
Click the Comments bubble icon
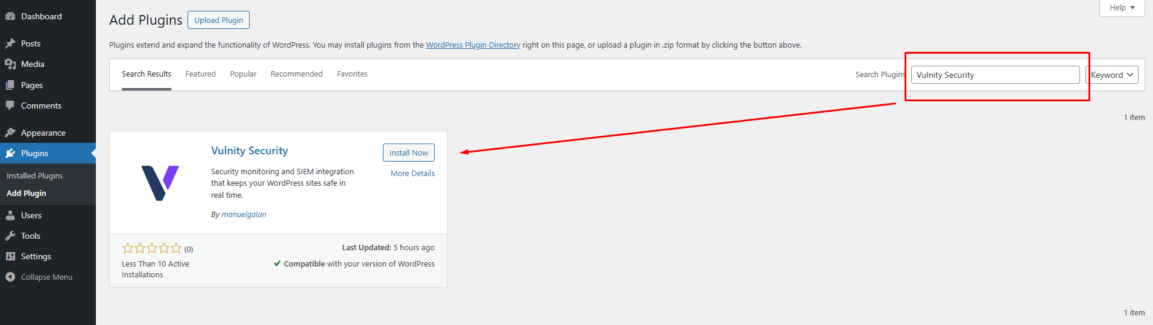10,106
